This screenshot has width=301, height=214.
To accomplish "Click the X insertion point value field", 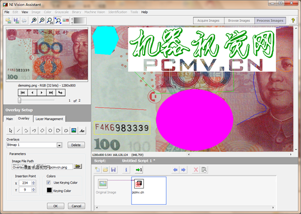I will click(x=26, y=183).
